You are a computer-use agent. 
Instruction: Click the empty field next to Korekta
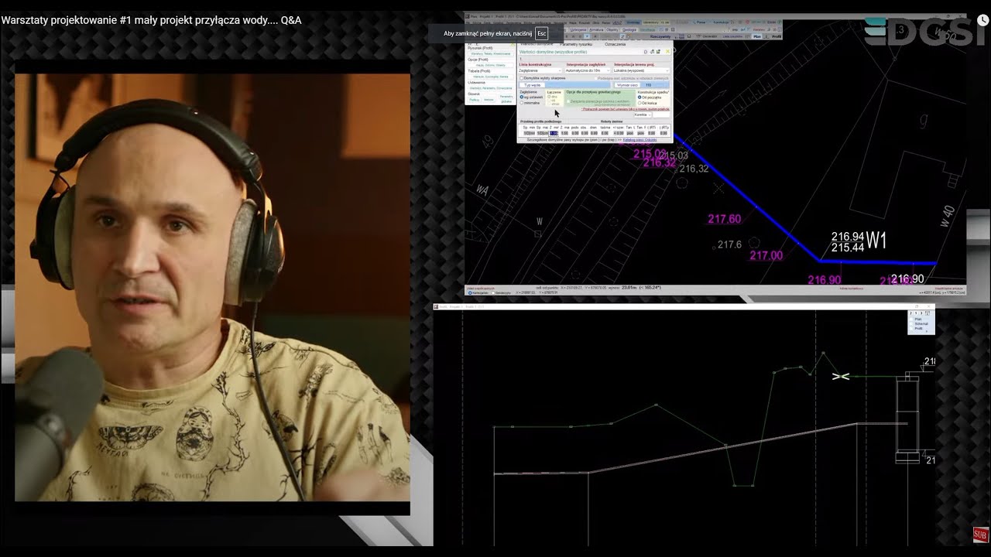[660, 114]
